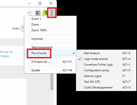The height and width of the screenshot is (105, 137).
Task: Expand the circled down-chevron dropdown
Action: pyautogui.click(x=30, y=13)
